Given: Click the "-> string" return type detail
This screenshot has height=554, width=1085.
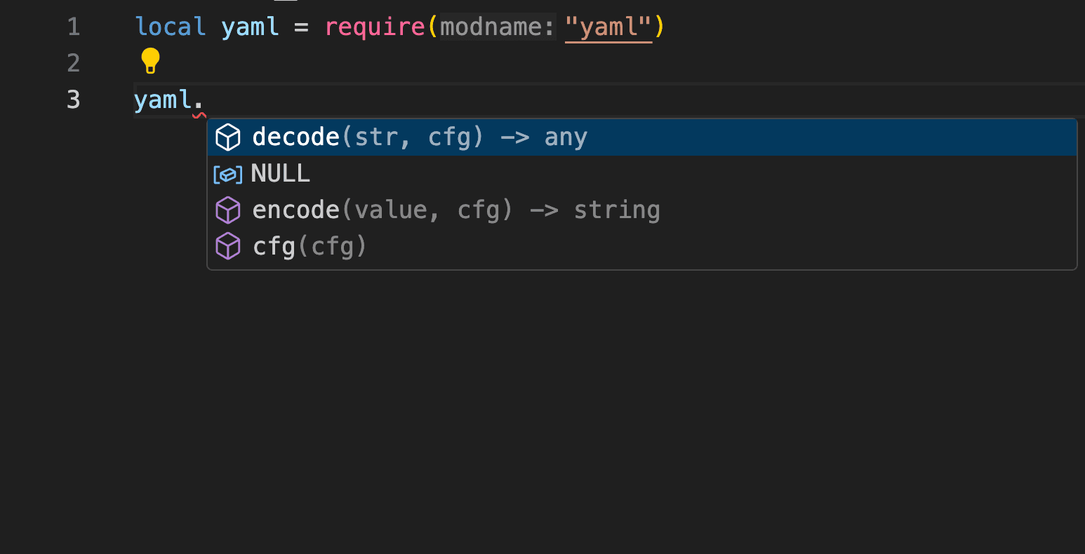Looking at the screenshot, I should [x=595, y=210].
